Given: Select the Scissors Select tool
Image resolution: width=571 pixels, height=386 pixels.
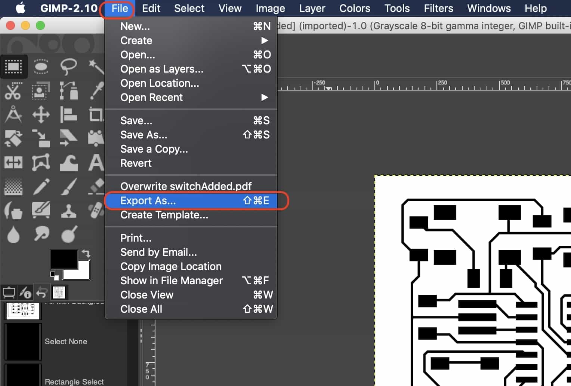Looking at the screenshot, I should point(13,91).
